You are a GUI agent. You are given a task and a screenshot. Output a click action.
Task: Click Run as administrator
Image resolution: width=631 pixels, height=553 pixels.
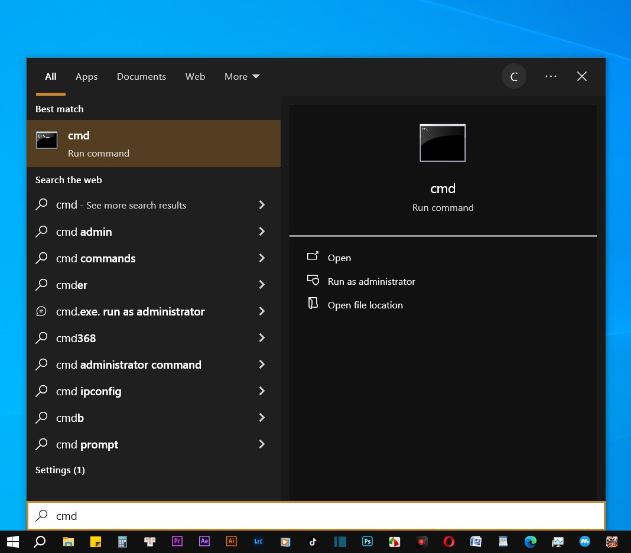[x=371, y=281]
